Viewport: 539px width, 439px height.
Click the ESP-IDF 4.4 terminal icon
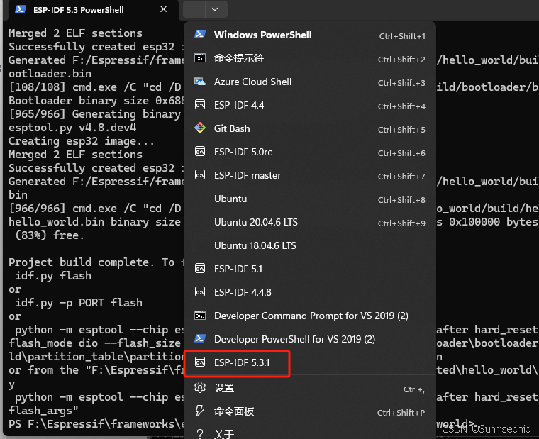(x=200, y=104)
